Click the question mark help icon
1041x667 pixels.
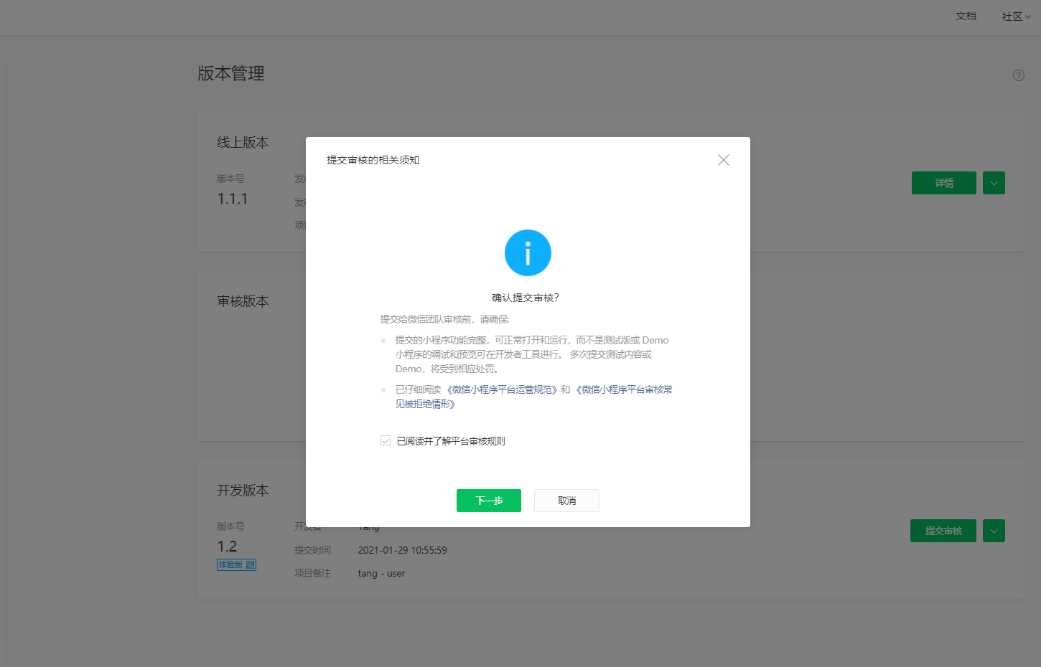[x=1018, y=75]
